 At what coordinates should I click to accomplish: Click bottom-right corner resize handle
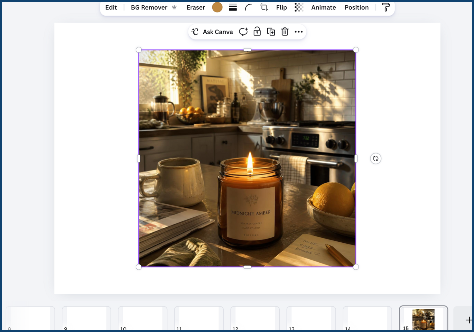tap(356, 267)
